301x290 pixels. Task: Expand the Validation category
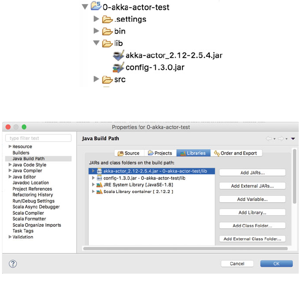click(10, 237)
